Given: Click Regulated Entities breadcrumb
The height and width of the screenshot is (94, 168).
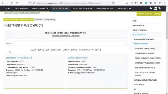Looking at the screenshot, I should click(11, 20).
